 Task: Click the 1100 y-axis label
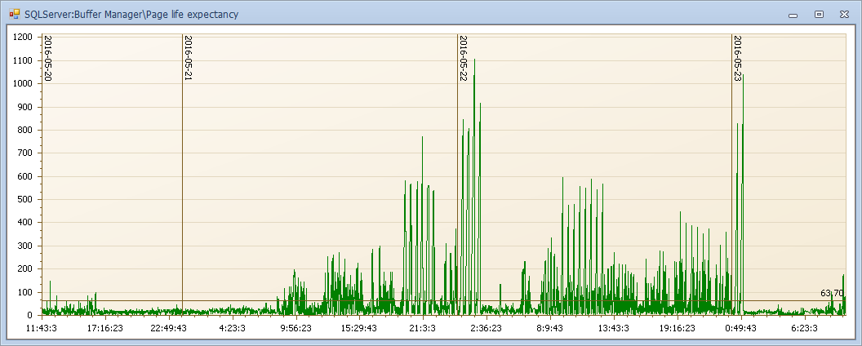click(x=24, y=60)
